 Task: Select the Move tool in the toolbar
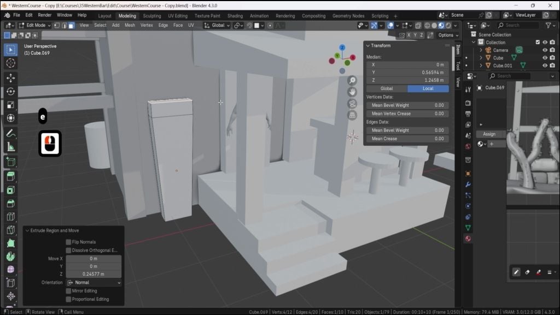10,78
